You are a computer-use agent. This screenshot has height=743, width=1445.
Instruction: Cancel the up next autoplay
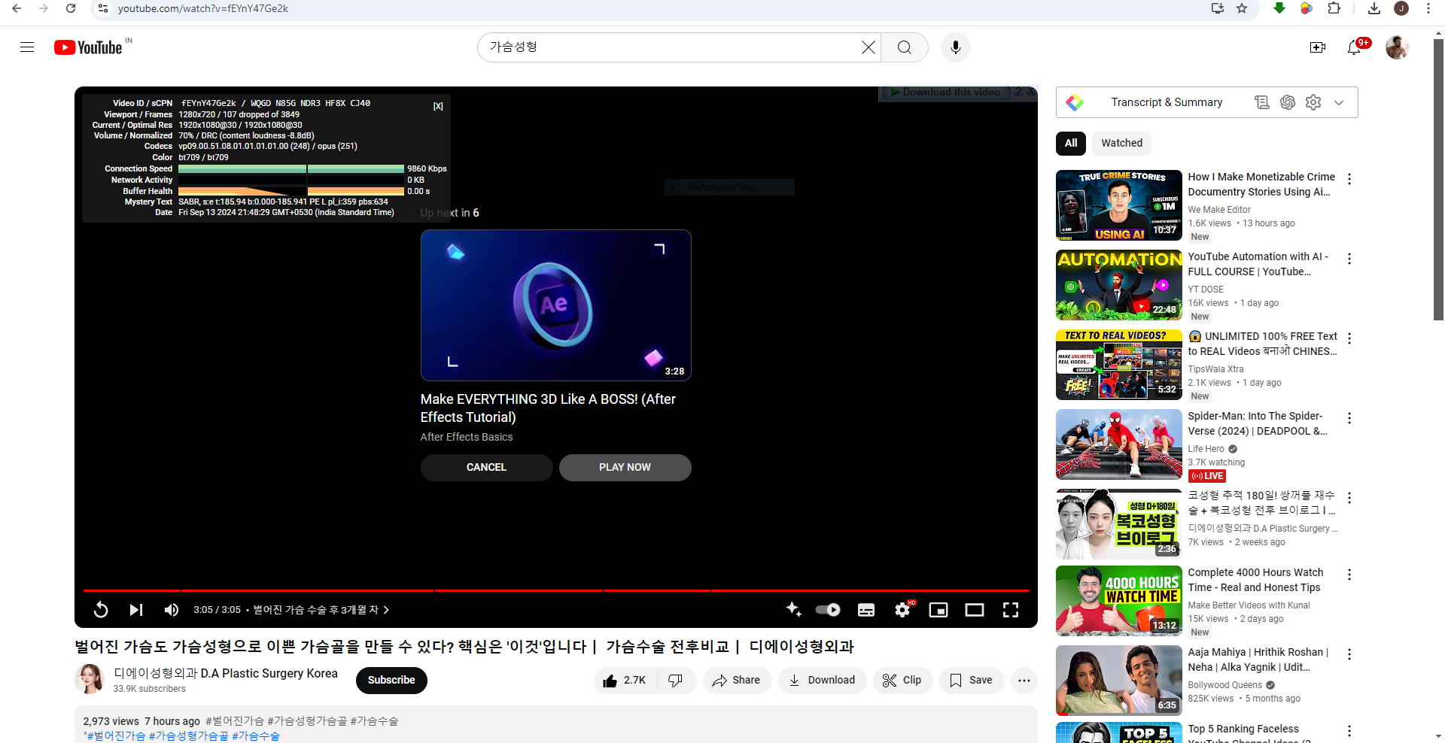(x=486, y=468)
